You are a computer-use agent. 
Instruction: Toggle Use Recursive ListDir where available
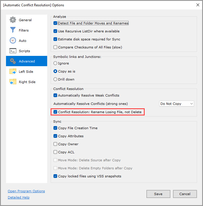tap(55, 31)
